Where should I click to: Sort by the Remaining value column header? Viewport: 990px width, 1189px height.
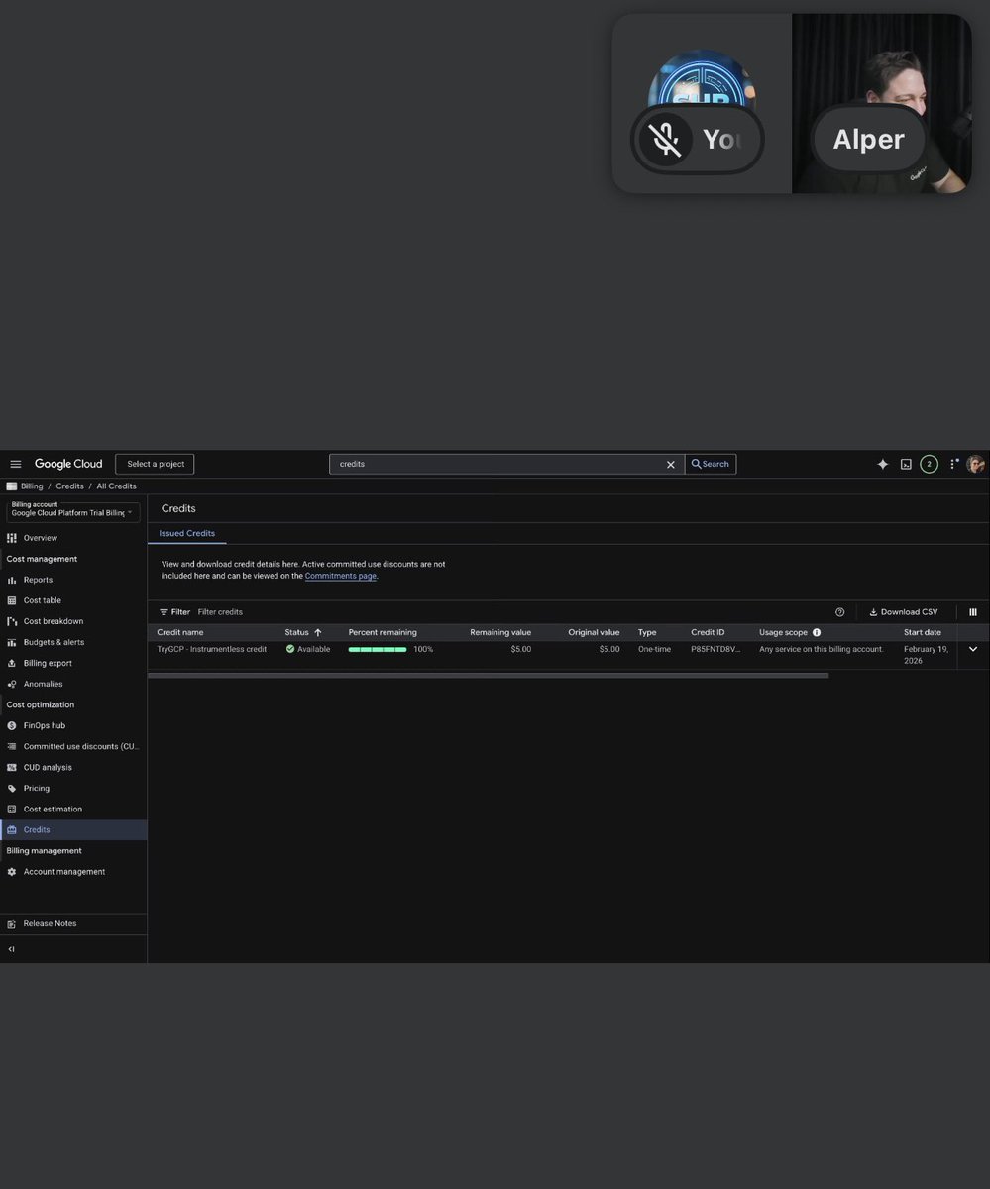point(500,632)
